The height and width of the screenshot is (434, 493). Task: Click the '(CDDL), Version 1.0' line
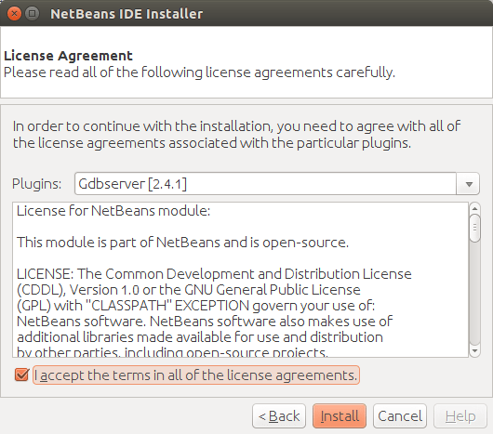click(x=189, y=290)
